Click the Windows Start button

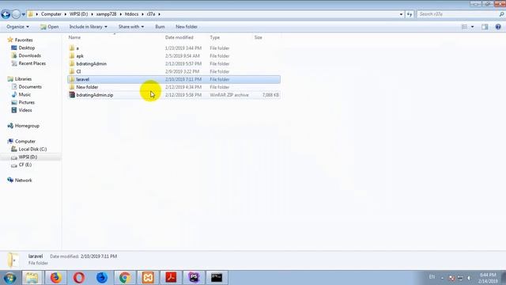pos(9,278)
